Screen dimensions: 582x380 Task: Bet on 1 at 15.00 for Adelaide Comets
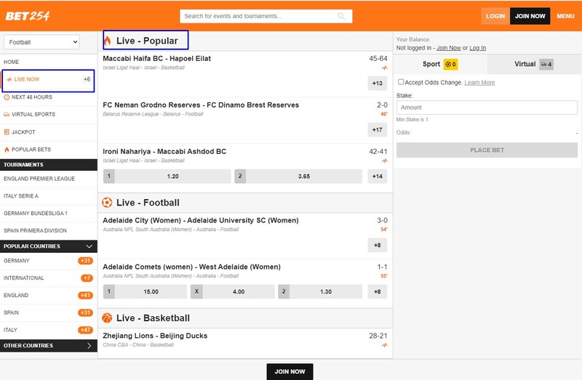tap(145, 292)
